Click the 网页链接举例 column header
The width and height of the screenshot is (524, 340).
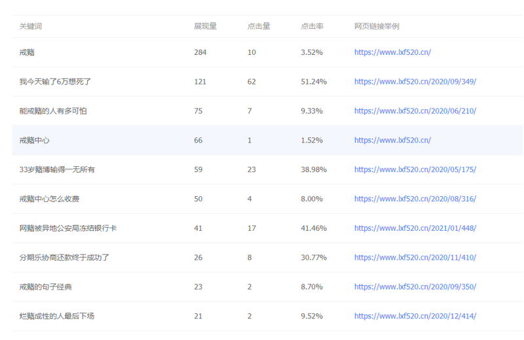point(377,26)
